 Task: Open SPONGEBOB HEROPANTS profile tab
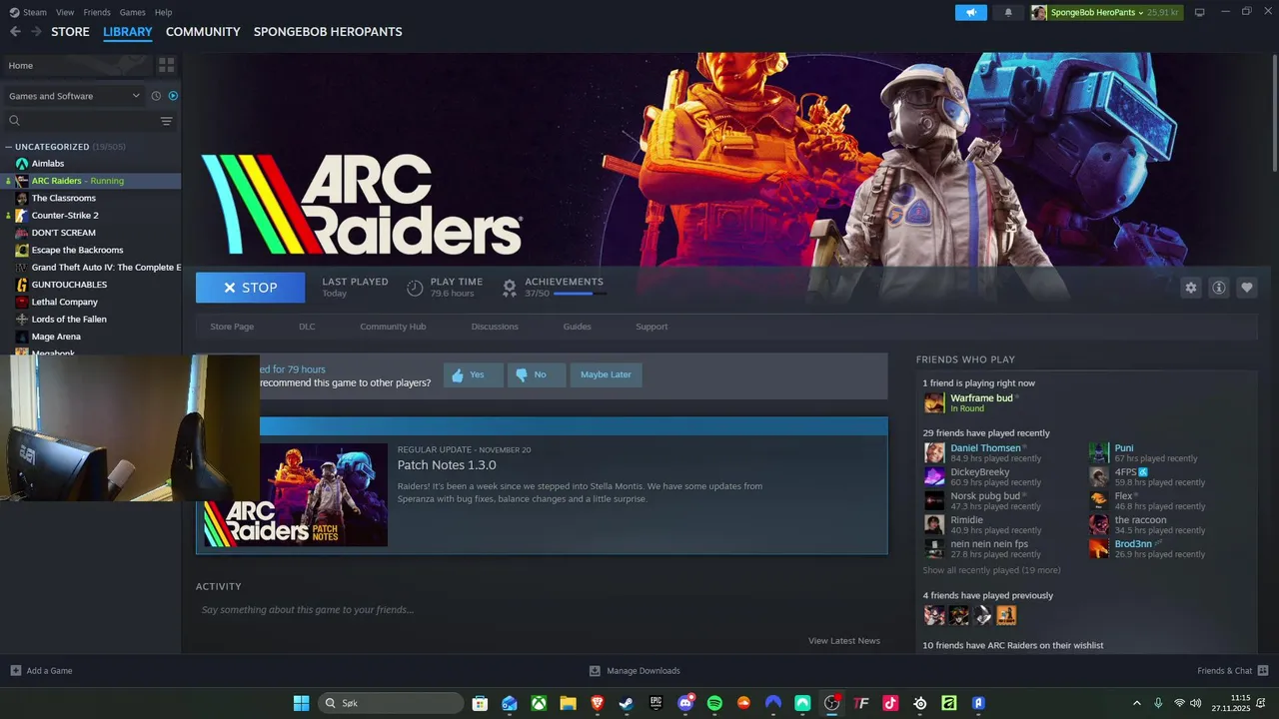[x=328, y=32]
